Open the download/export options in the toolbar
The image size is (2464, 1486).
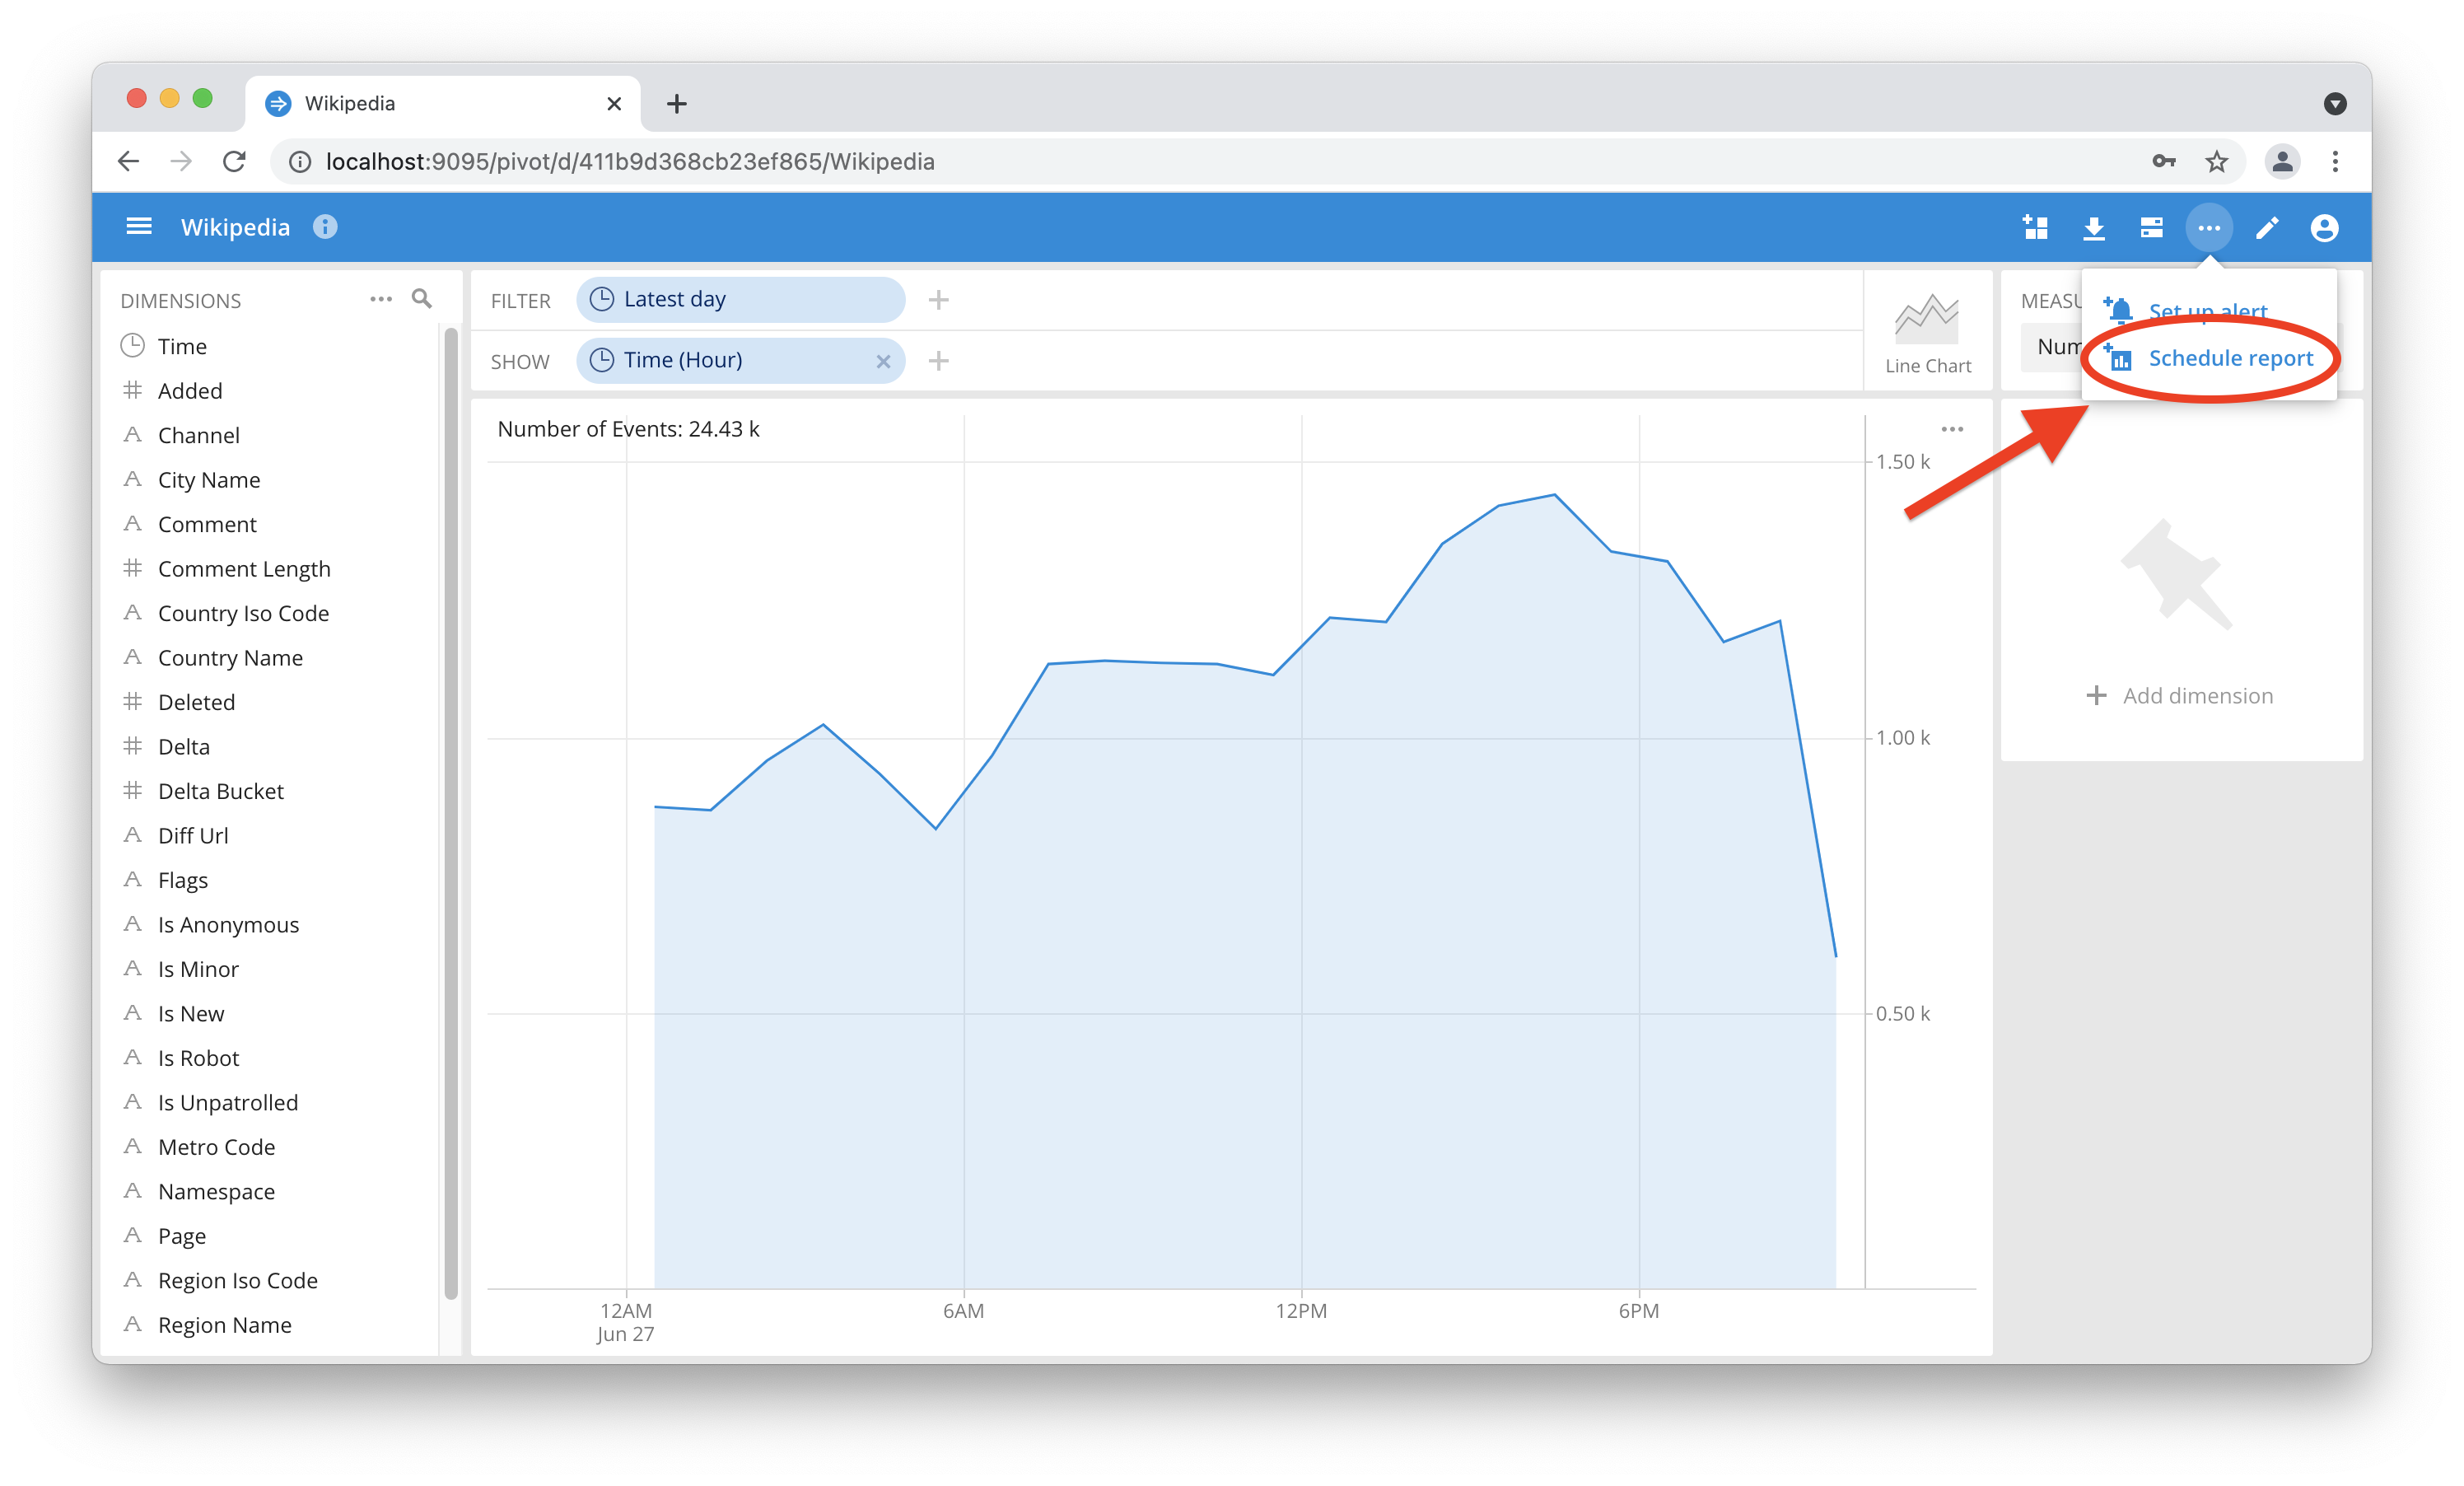coord(2095,227)
